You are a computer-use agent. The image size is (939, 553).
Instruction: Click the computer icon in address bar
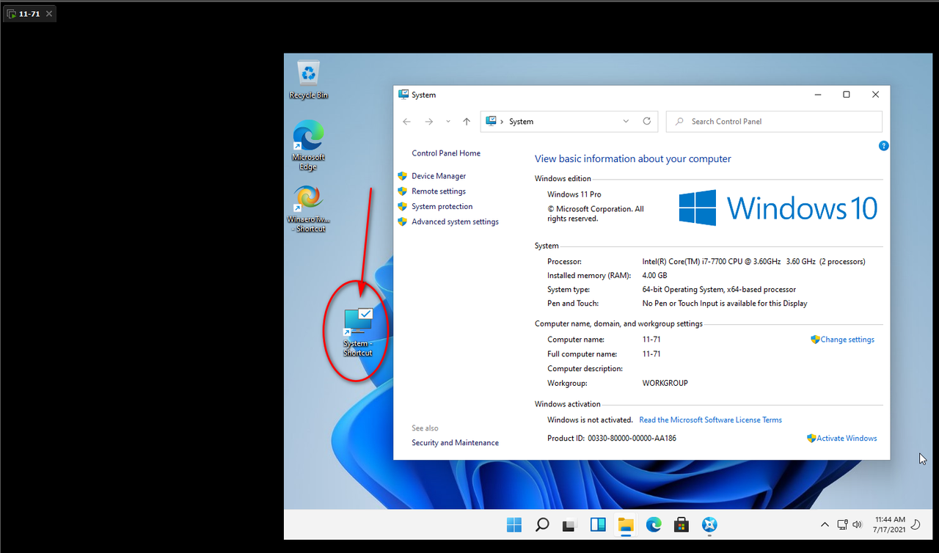point(492,121)
